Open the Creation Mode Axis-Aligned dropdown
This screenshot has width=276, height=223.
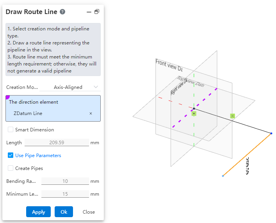tap(70, 87)
